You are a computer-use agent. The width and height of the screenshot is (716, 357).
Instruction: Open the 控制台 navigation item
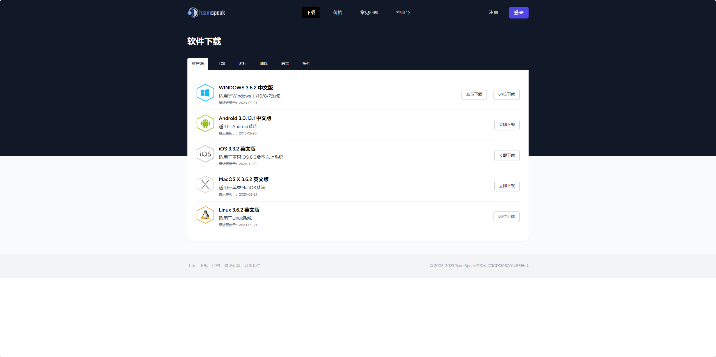pos(403,13)
